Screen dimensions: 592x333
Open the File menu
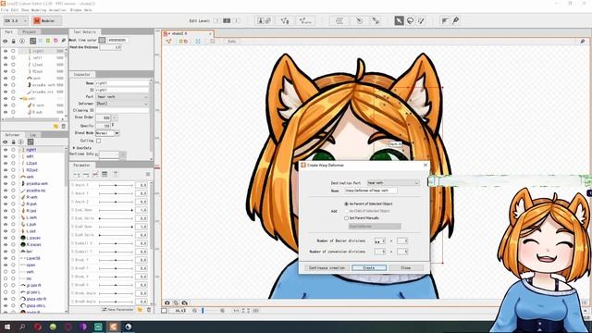4,10
